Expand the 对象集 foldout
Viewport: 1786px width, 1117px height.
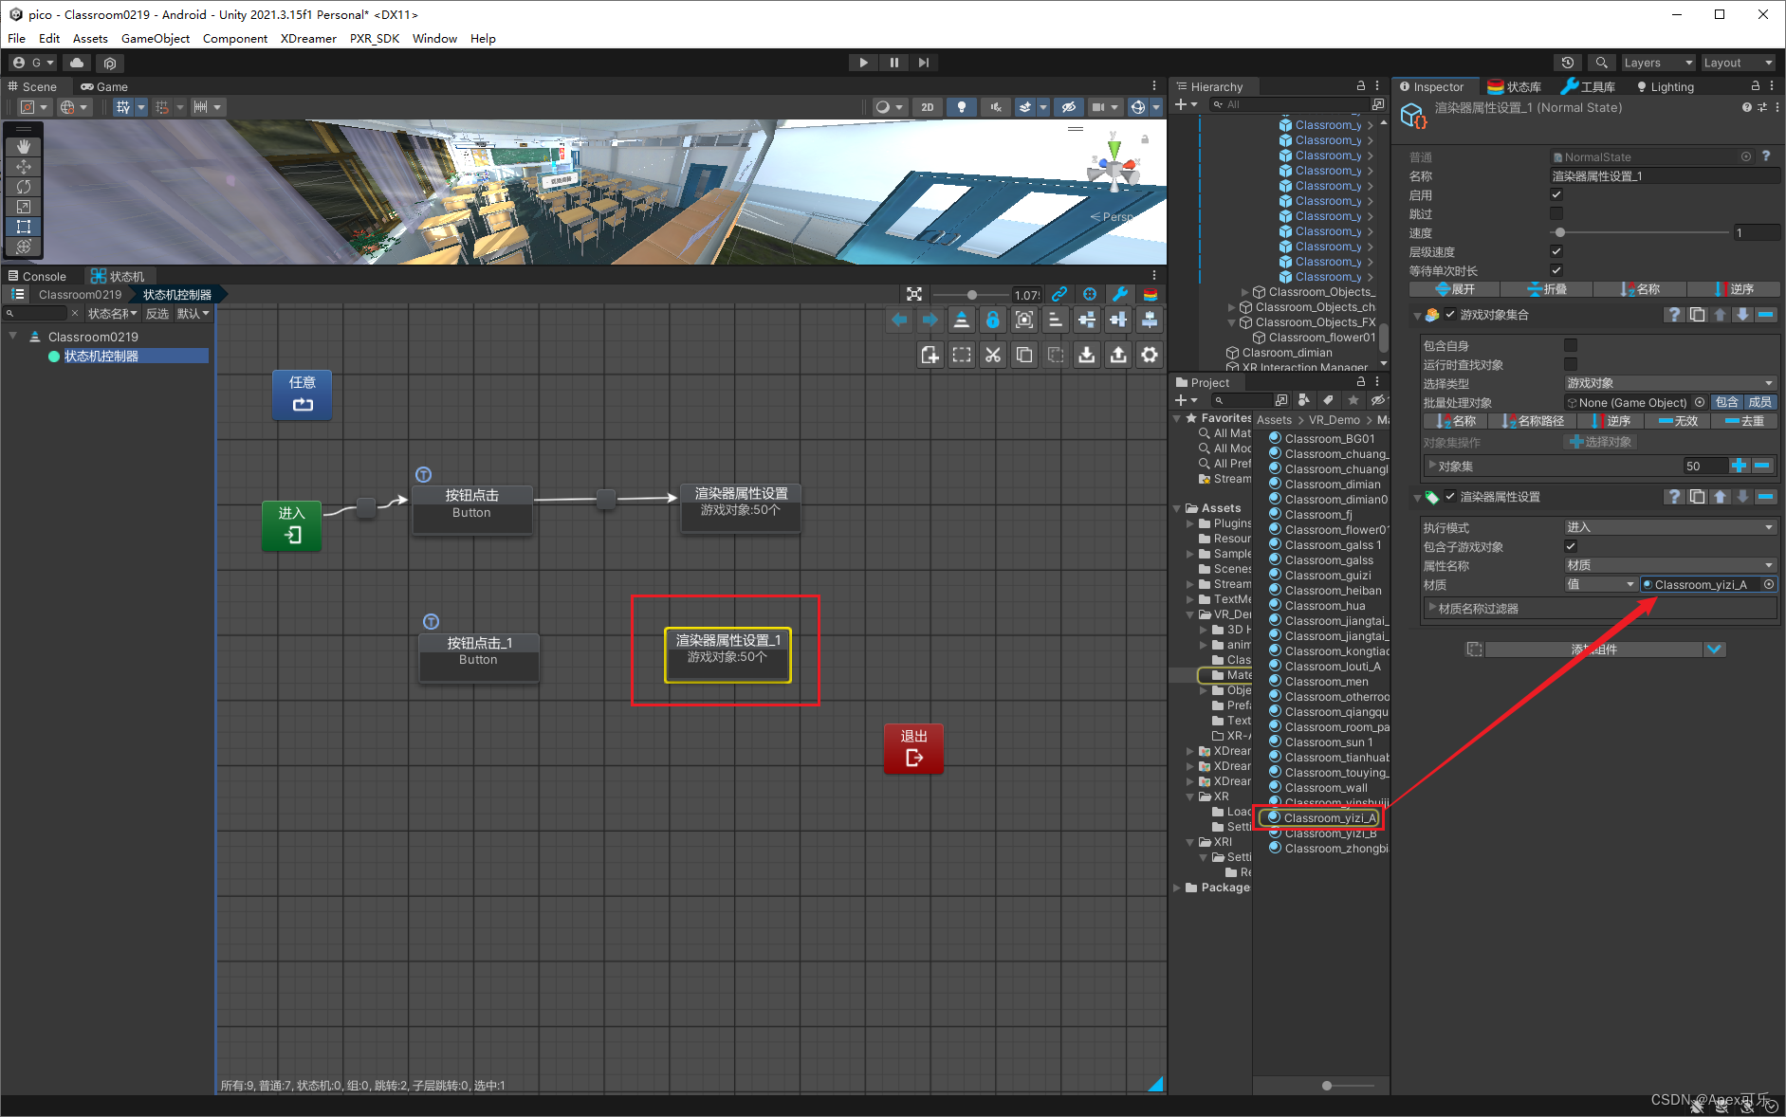(1433, 466)
